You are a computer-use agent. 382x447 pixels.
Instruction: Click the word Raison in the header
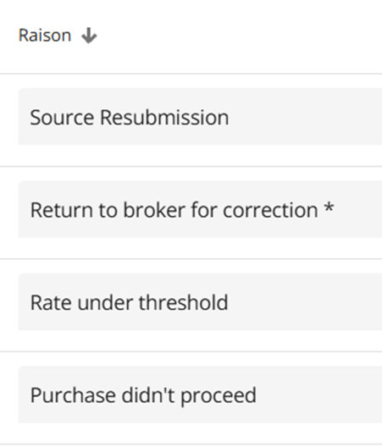click(x=45, y=36)
